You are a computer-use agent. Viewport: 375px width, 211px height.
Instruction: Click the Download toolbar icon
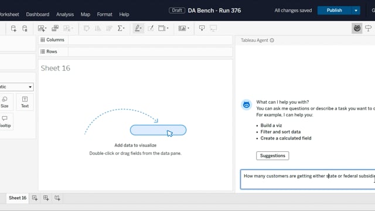coord(202,28)
